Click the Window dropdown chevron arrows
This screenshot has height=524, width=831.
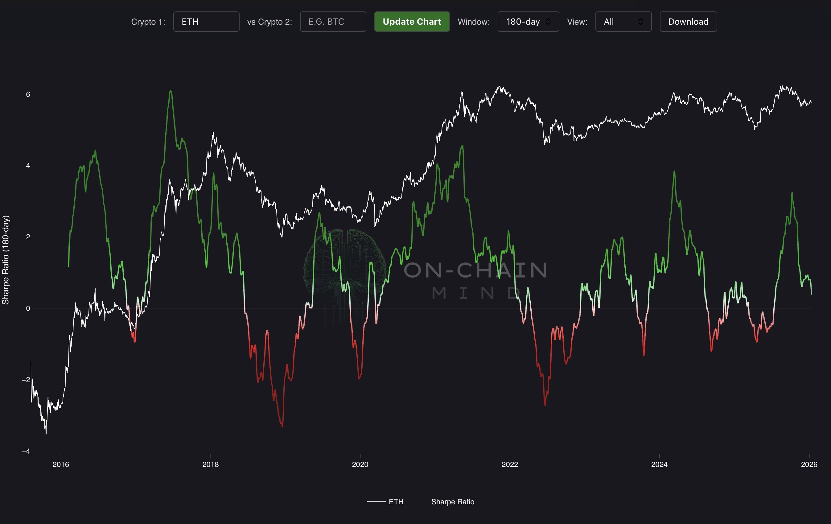click(548, 22)
